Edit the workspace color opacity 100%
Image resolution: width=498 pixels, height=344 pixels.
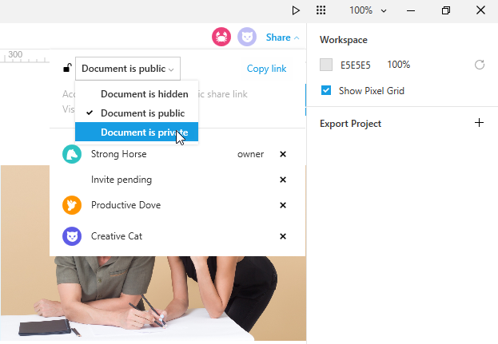click(x=399, y=65)
